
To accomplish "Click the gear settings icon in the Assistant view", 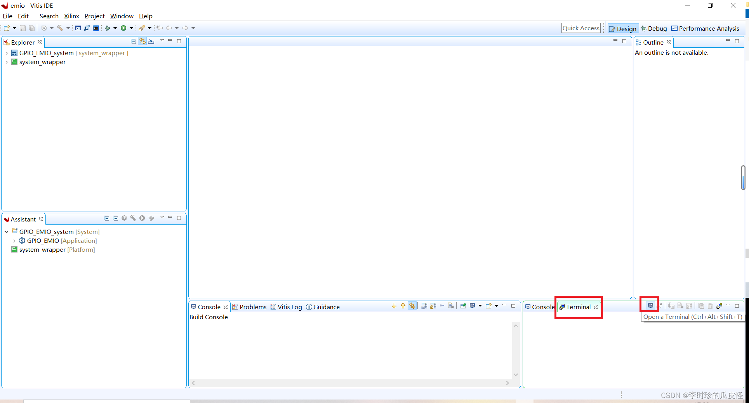I will coord(124,218).
